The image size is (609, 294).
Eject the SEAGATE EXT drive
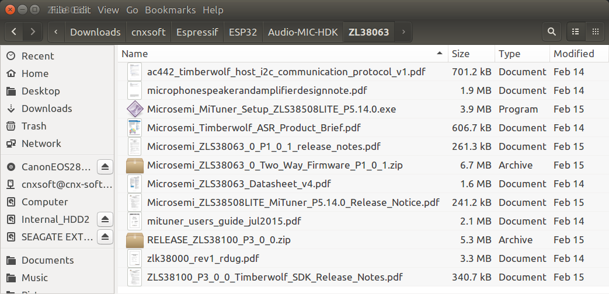[x=105, y=237]
